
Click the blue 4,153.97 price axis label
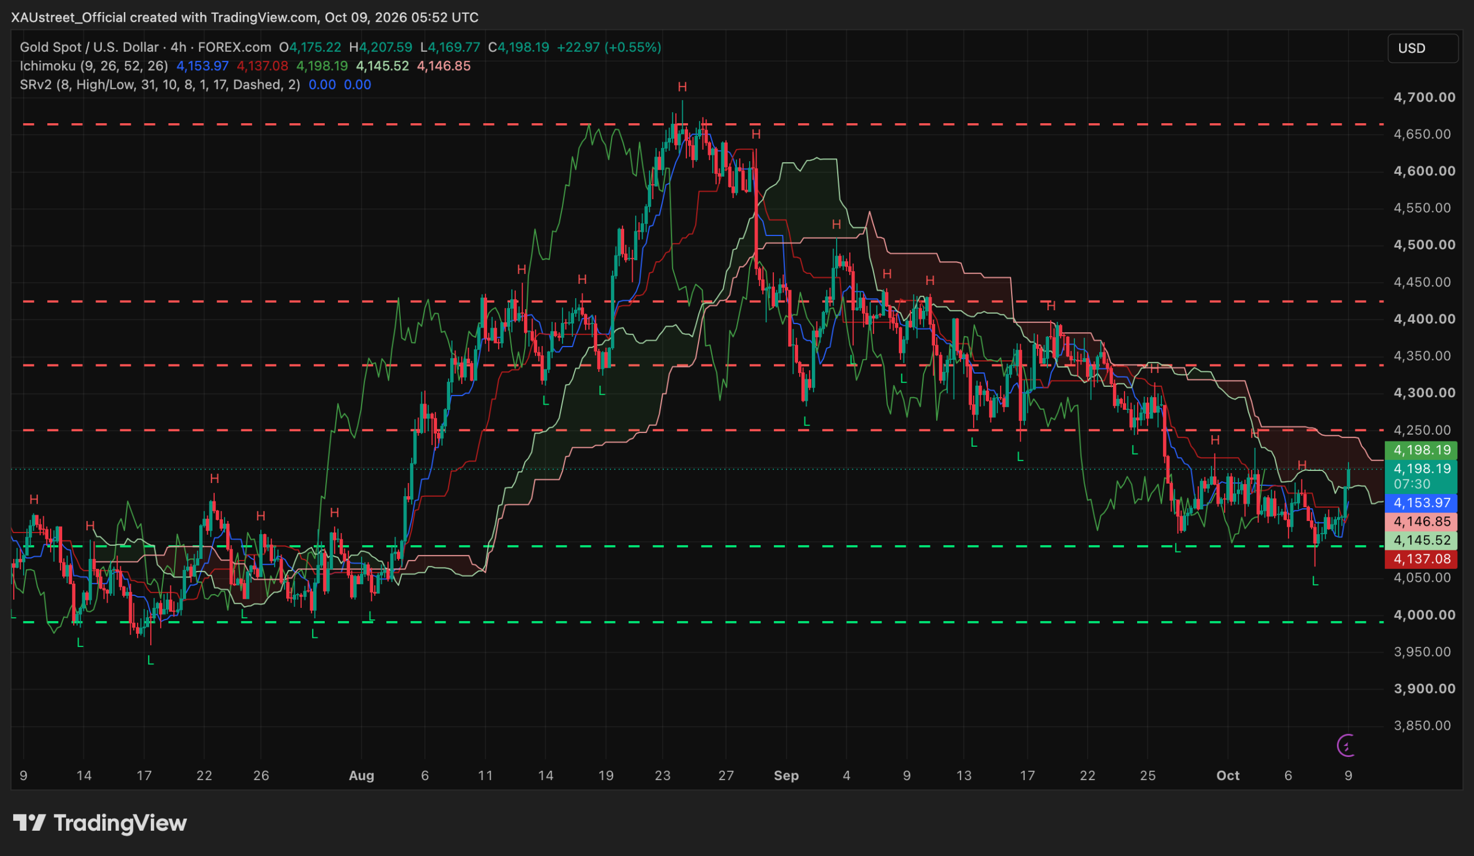[x=1422, y=503]
